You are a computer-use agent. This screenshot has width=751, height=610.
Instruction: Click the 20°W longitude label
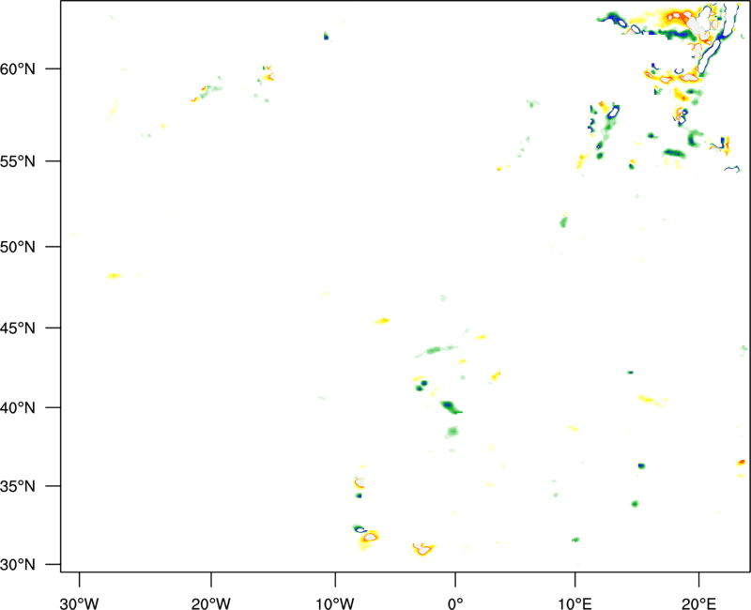[x=211, y=603]
